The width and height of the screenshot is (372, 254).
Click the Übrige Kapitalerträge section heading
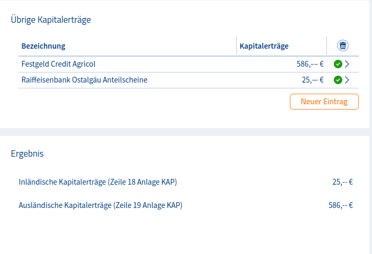pyautogui.click(x=51, y=20)
